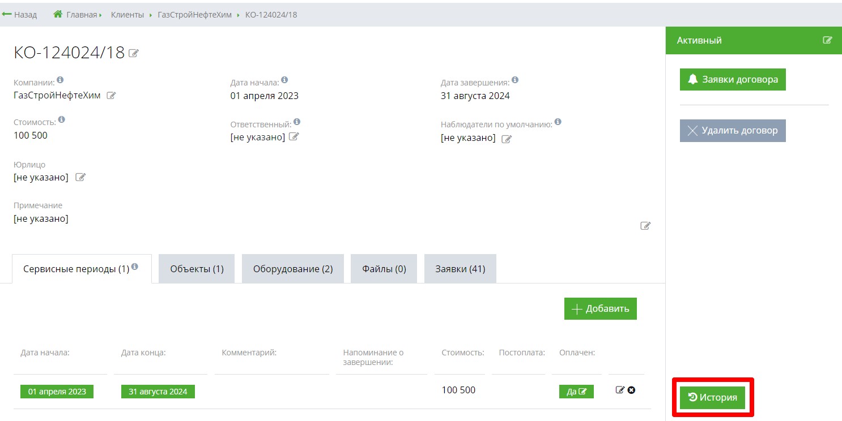
Task: Open 'Клиенты' breadcrumb link
Action: coord(127,15)
